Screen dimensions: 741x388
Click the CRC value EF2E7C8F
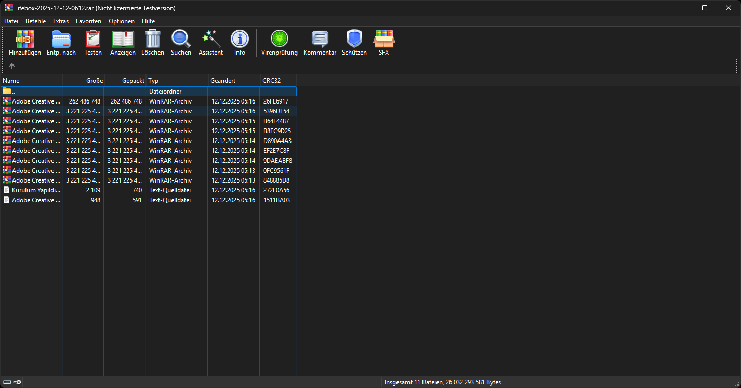pos(276,151)
